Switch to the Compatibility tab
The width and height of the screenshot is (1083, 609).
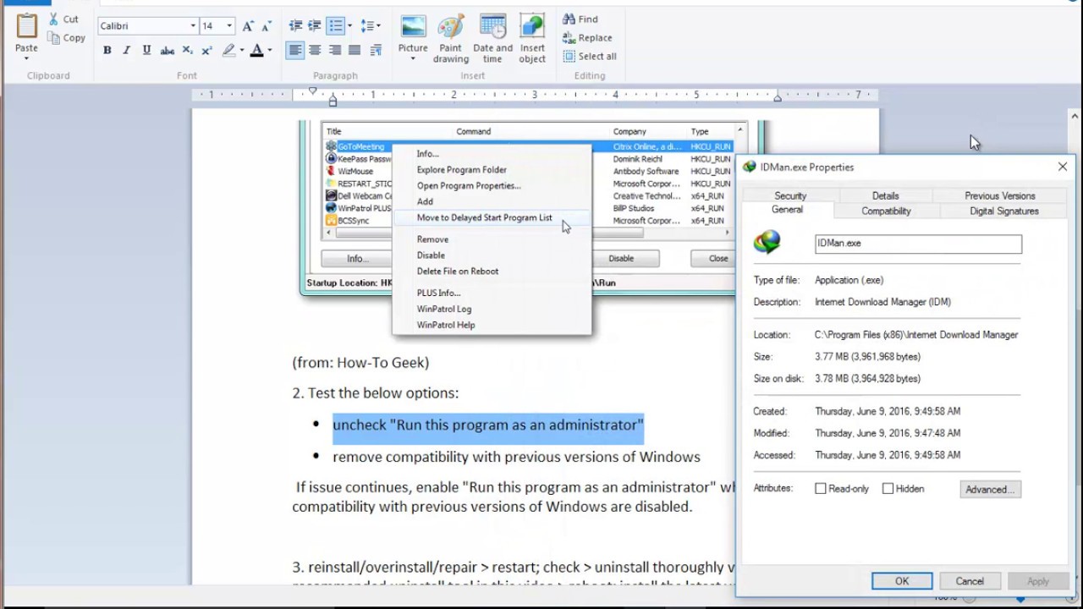tap(886, 211)
